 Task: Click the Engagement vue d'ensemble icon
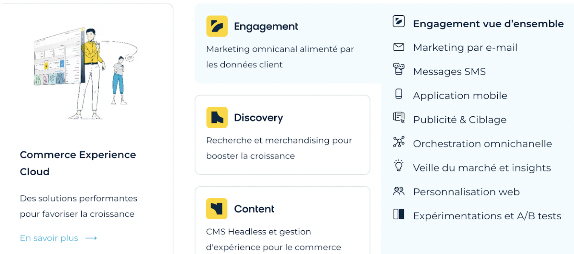pyautogui.click(x=399, y=21)
